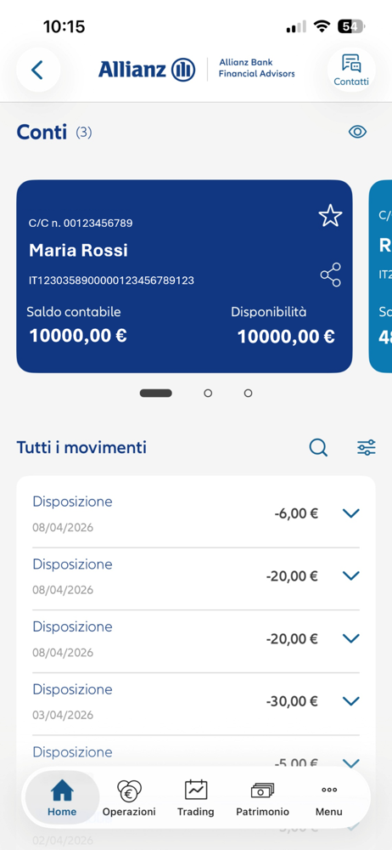Screen dimensions: 392x850
Task: Tap the Home tab in bottom bar
Action: pyautogui.click(x=62, y=798)
